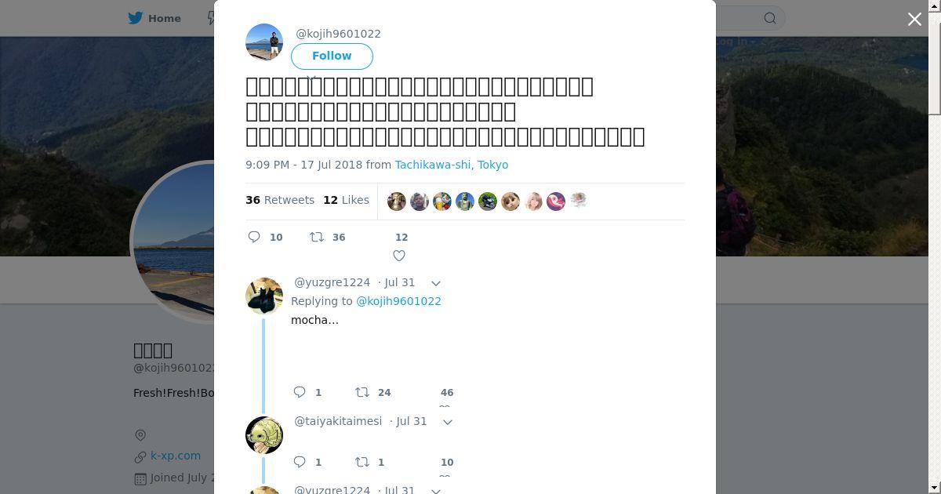
Task: Expand the options chevron on yuzgre1224's reply
Action: coord(436,283)
